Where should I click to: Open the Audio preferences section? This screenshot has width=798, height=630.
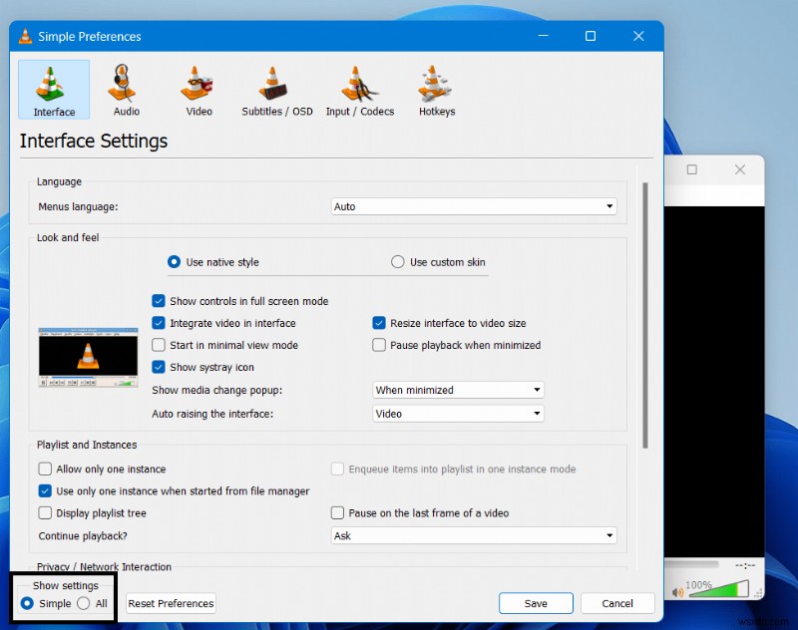tap(125, 89)
